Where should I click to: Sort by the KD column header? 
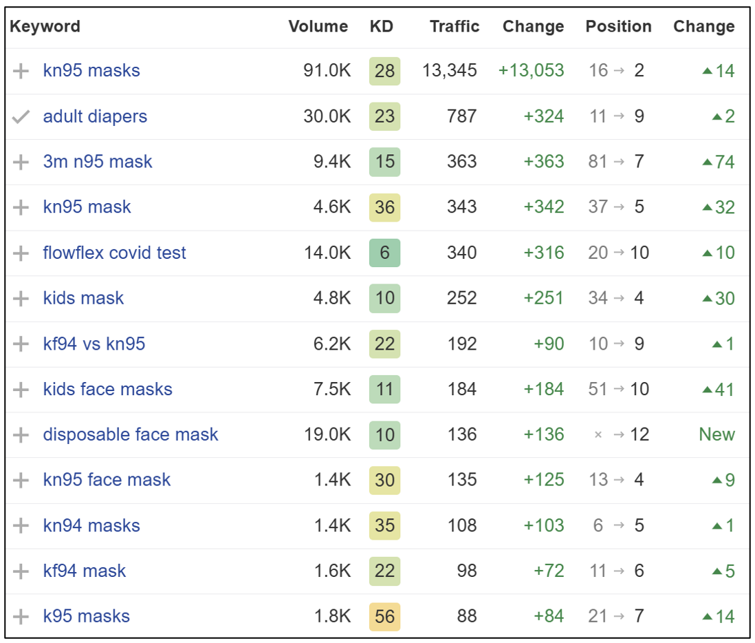point(381,27)
